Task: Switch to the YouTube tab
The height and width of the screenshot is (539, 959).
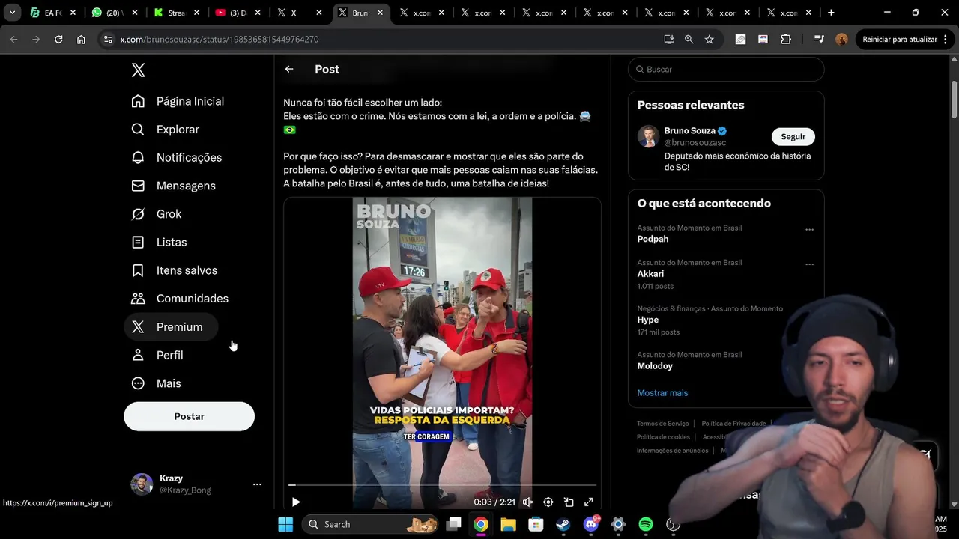Action: pos(239,13)
